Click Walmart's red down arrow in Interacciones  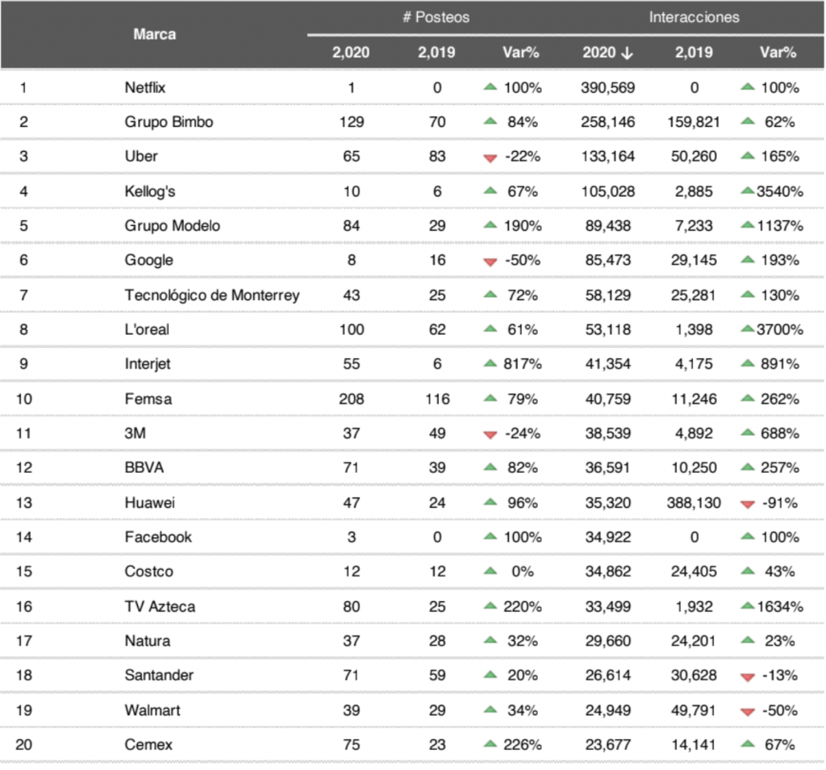click(748, 711)
